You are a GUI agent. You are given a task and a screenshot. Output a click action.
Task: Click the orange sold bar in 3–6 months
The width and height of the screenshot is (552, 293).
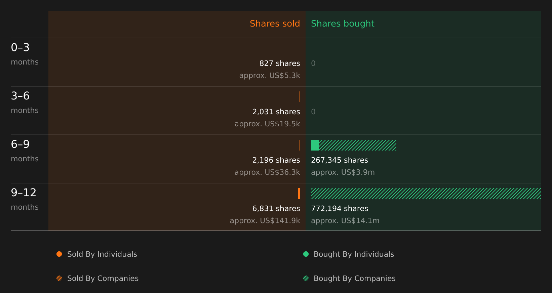pyautogui.click(x=300, y=97)
